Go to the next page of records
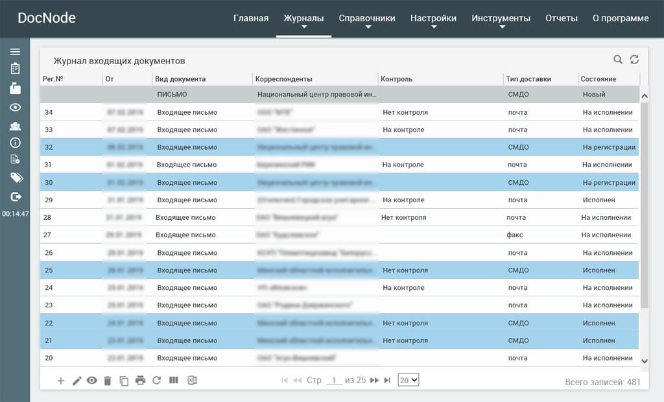664x402 pixels. [374, 381]
